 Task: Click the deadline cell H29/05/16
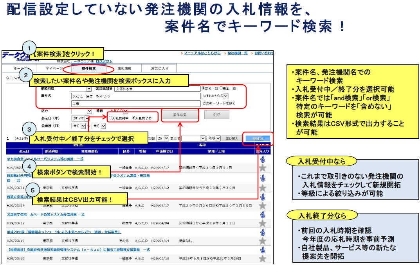coord(160,259)
